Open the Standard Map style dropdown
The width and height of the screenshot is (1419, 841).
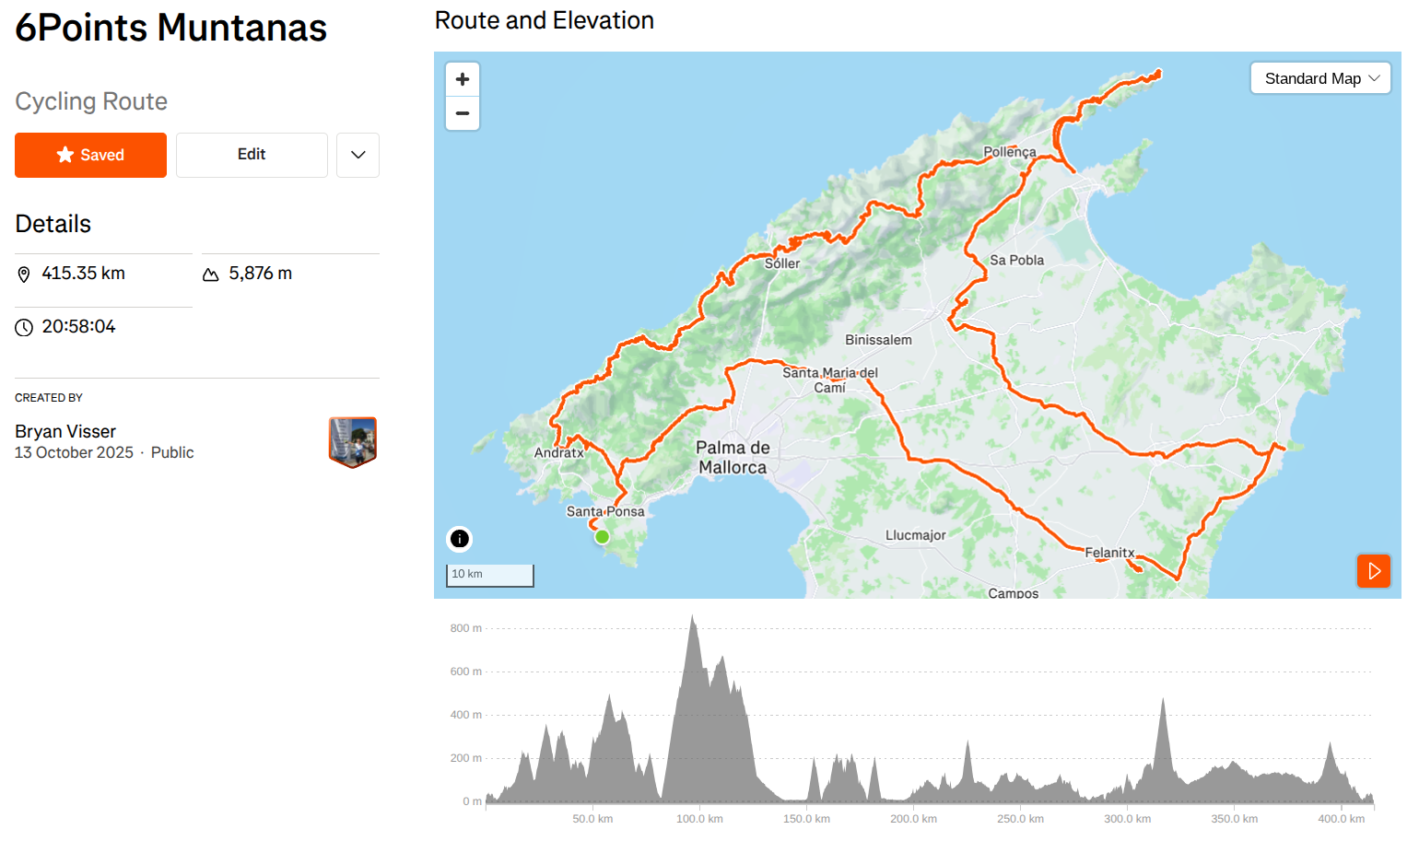1320,78
